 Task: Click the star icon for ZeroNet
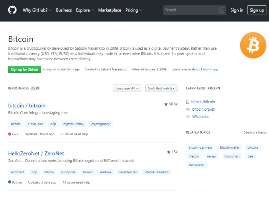[169, 152]
